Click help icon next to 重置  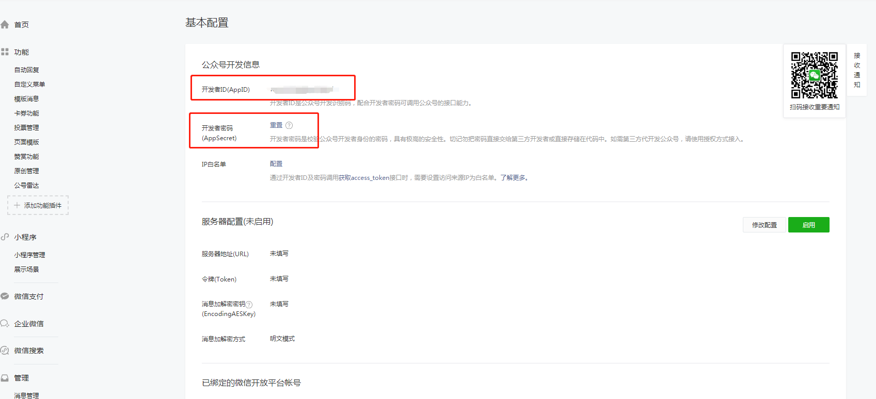click(x=289, y=125)
